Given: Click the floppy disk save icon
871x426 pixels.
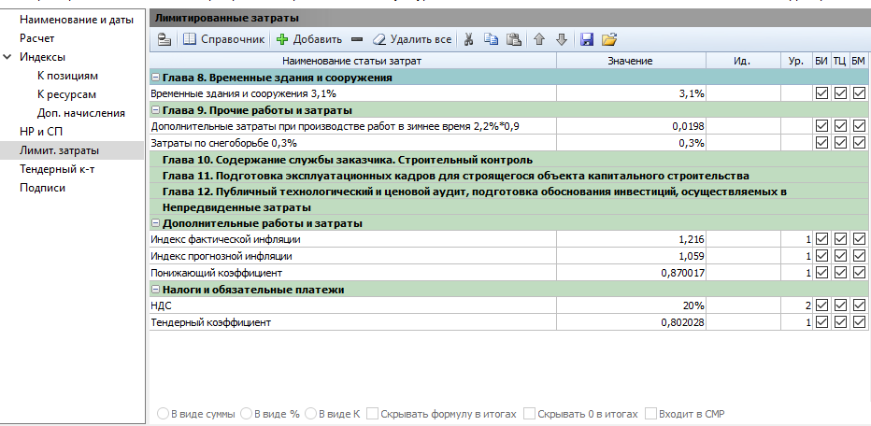Looking at the screenshot, I should [587, 39].
